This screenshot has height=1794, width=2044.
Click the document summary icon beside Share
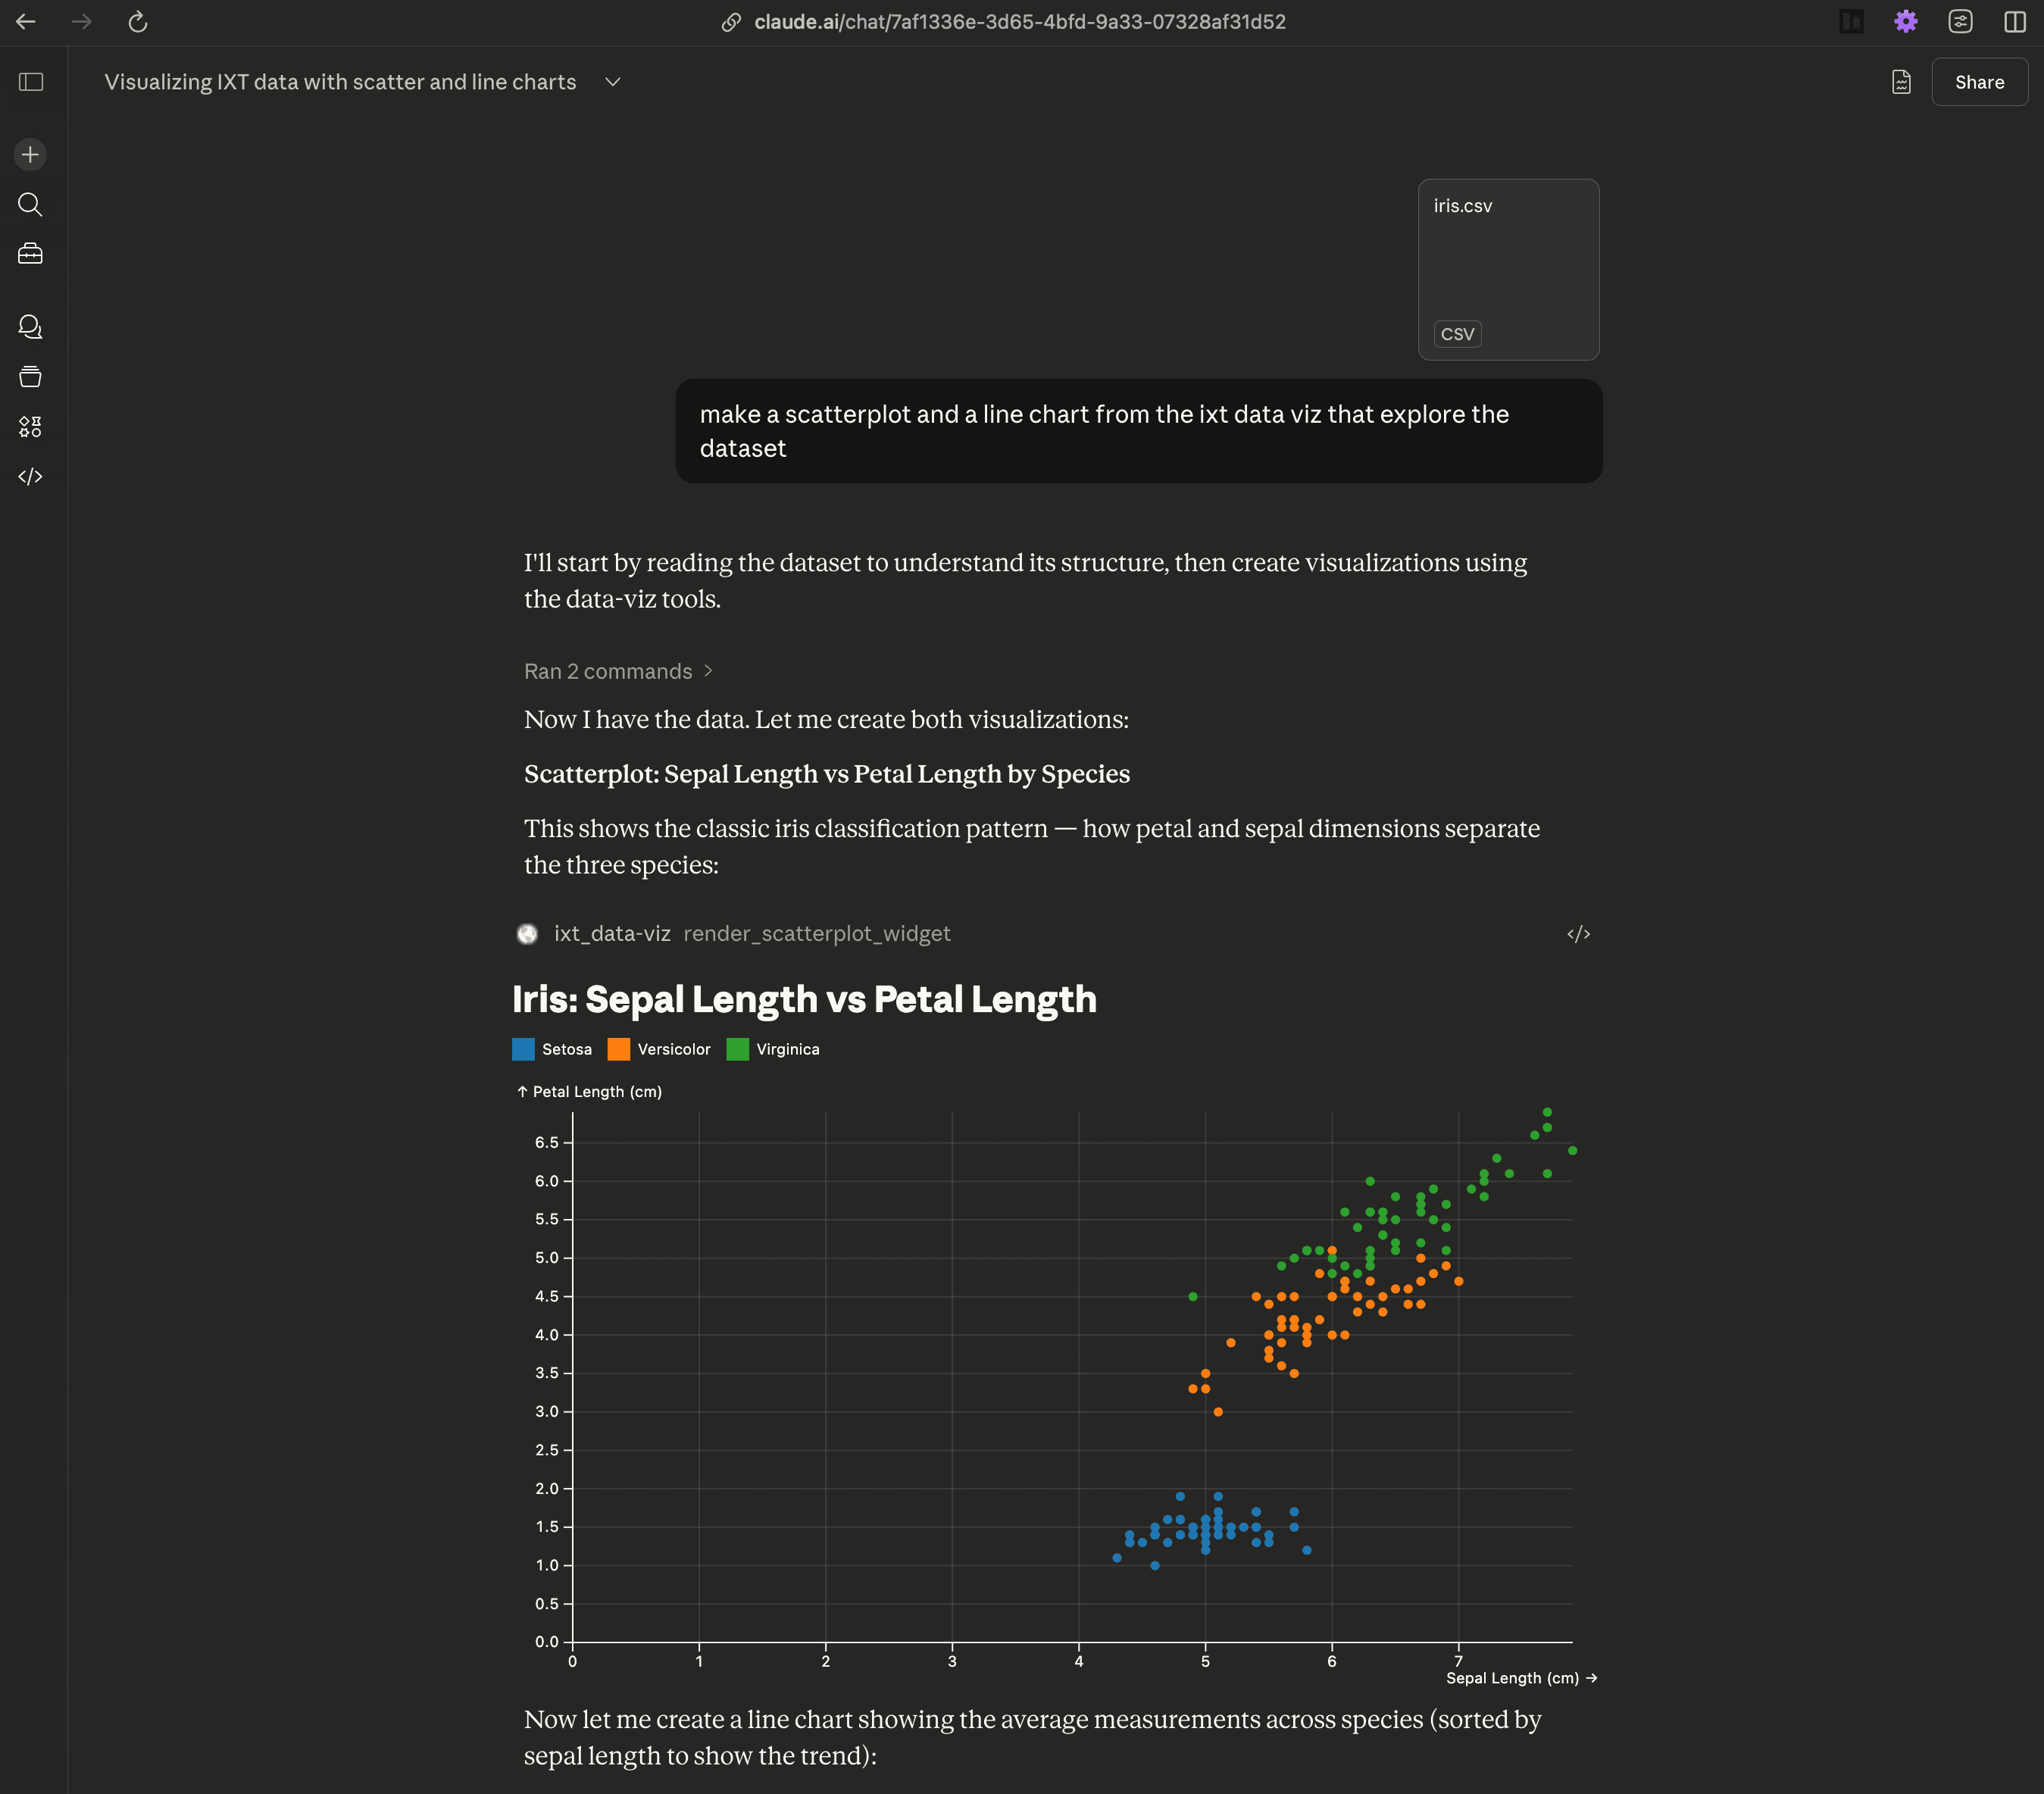tap(1900, 82)
